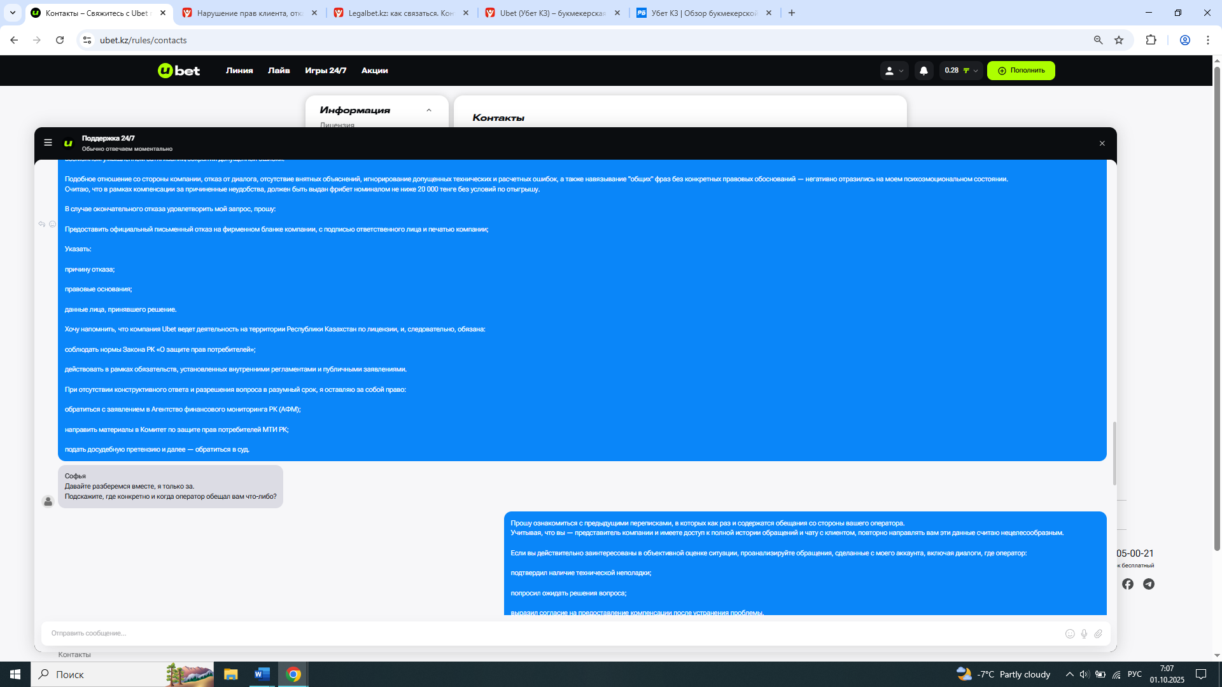Click the Telegram contact icon
The image size is (1222, 687).
(1149, 584)
